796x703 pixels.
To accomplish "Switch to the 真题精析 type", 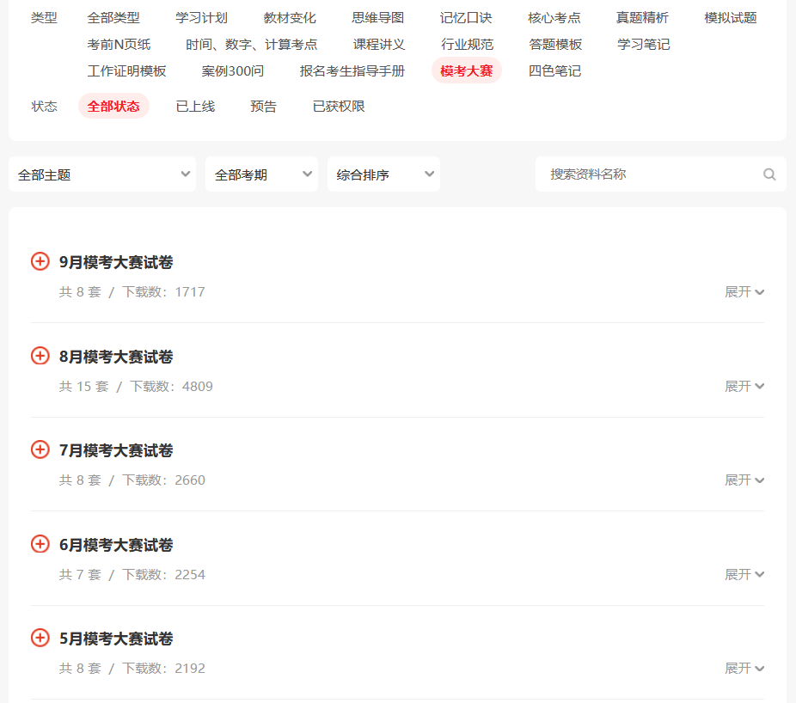I will coord(642,18).
